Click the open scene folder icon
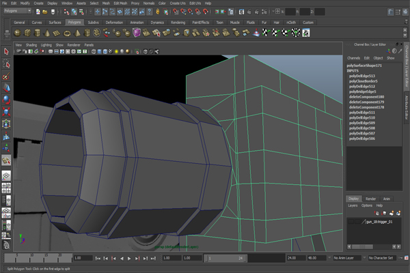 45,12
